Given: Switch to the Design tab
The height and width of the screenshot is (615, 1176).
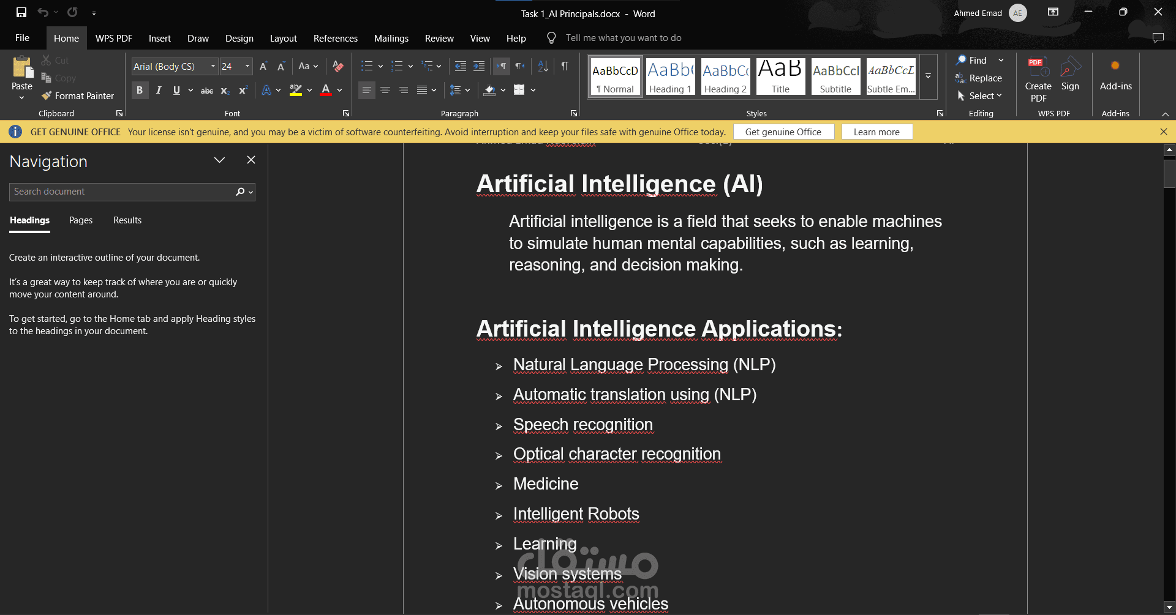Looking at the screenshot, I should point(239,38).
